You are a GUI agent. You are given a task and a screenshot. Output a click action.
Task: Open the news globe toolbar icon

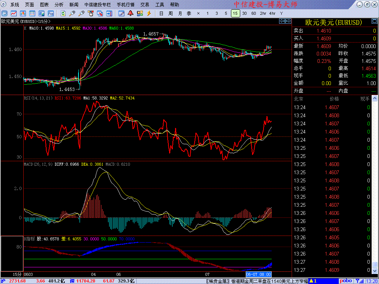click(41, 14)
